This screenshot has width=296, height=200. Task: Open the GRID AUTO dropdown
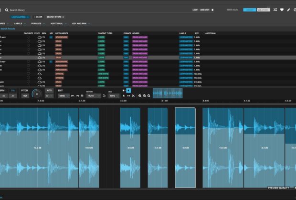click(x=114, y=96)
